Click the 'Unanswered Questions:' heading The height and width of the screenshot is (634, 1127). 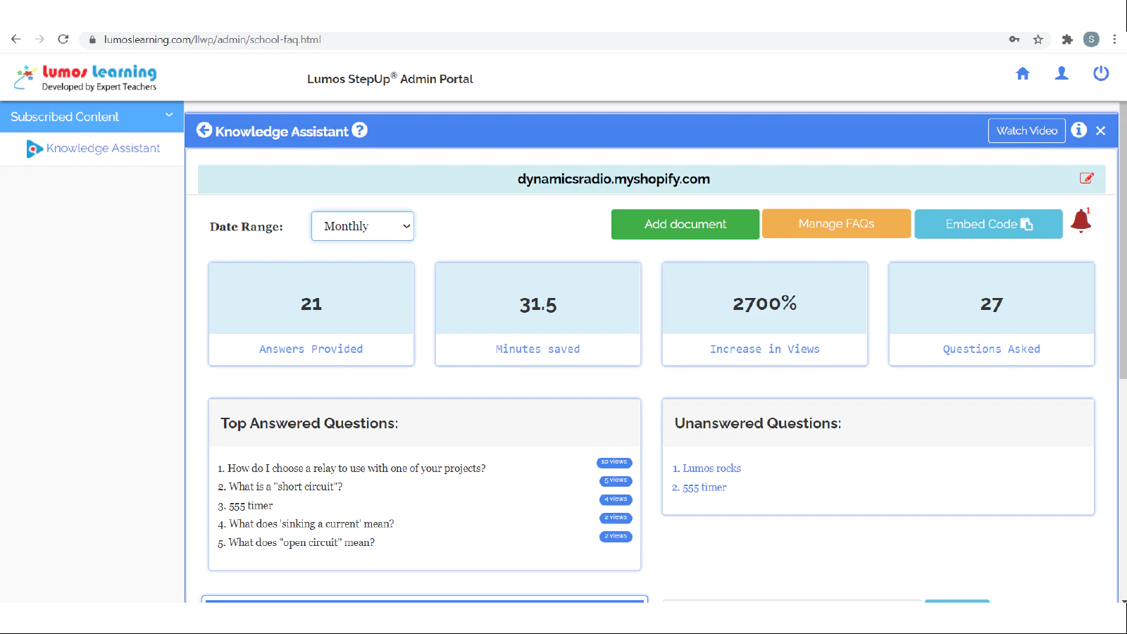(x=758, y=423)
